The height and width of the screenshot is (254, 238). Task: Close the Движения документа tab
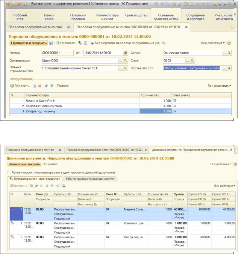231,150
